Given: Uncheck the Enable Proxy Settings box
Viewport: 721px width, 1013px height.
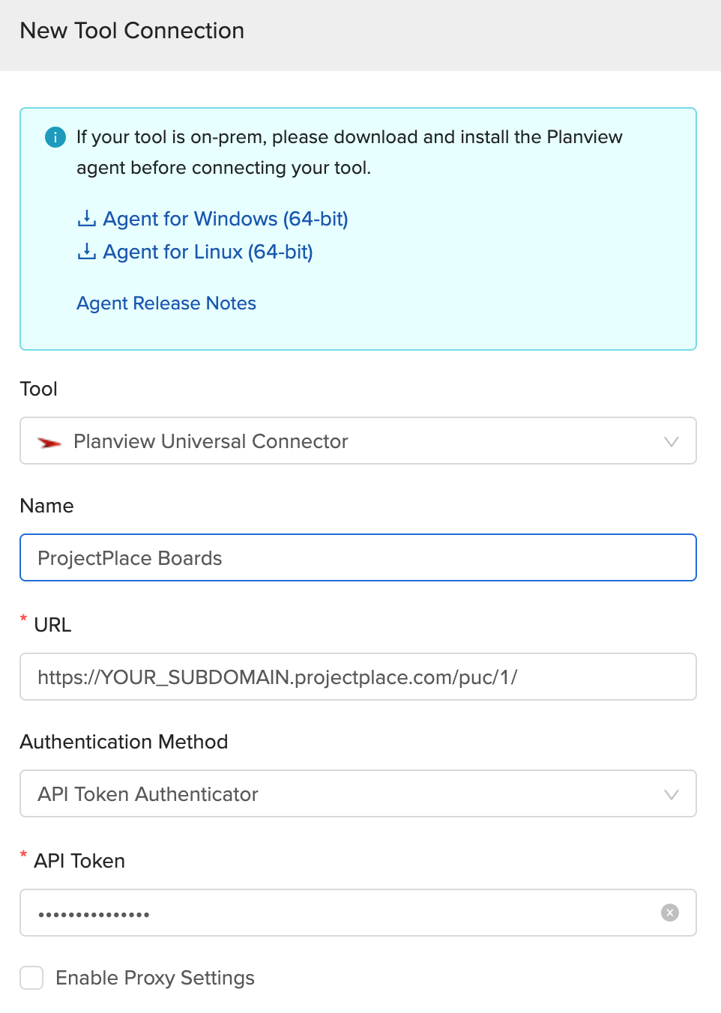Looking at the screenshot, I should (x=31, y=978).
